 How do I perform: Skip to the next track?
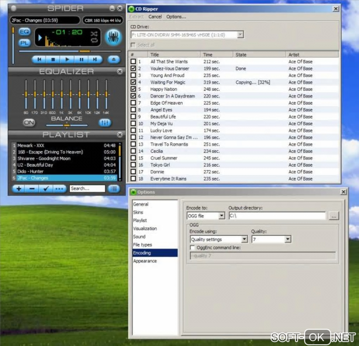95,60
